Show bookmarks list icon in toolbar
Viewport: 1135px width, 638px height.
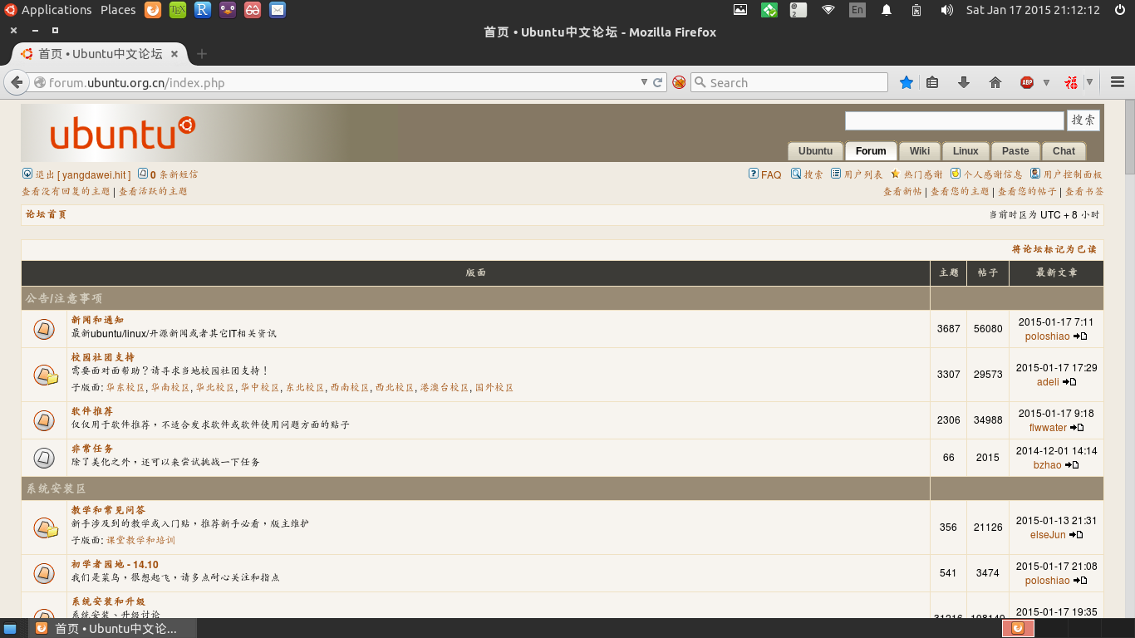click(x=932, y=82)
